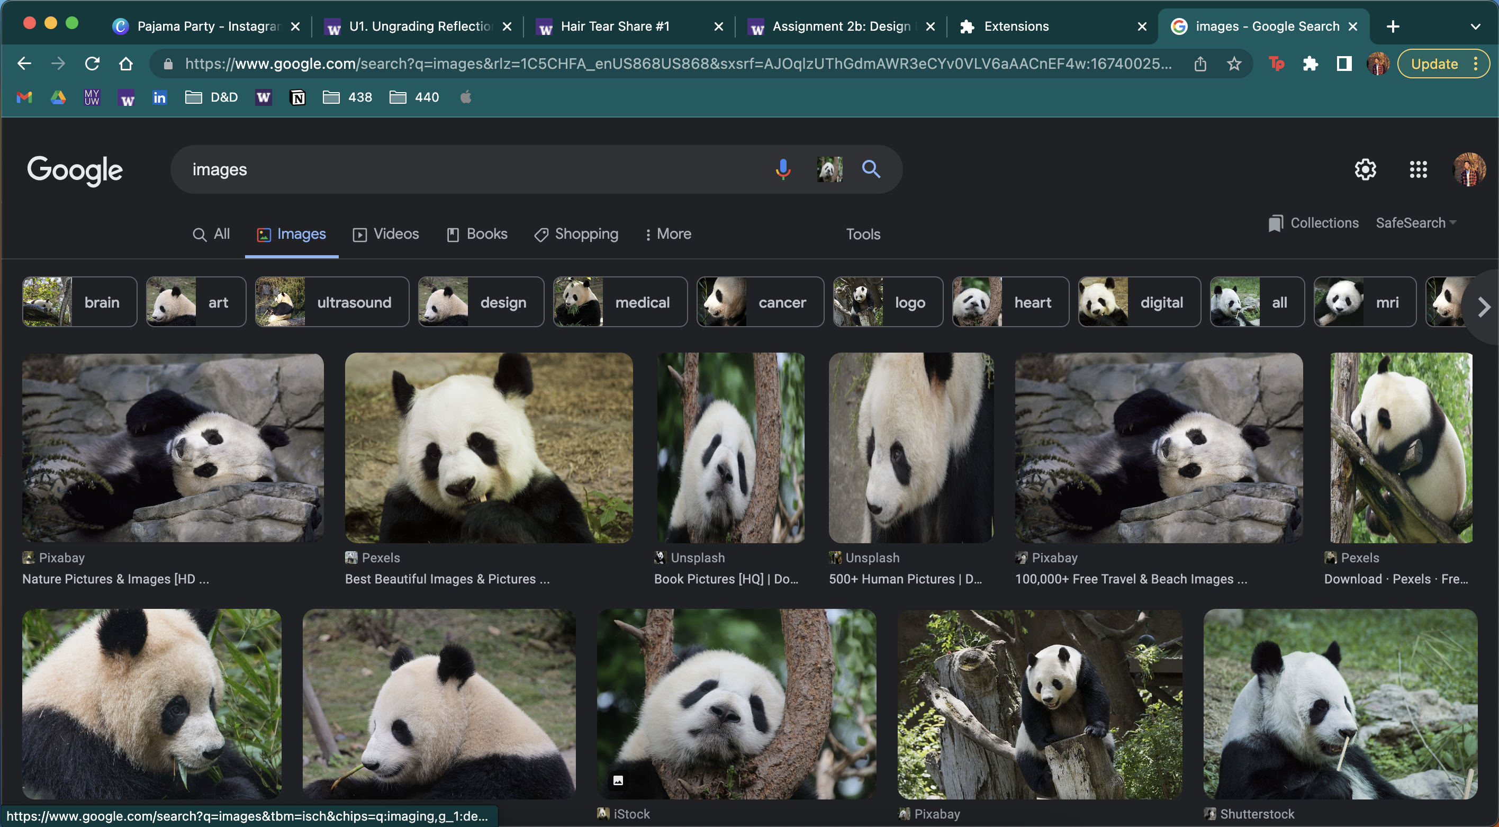This screenshot has width=1499, height=827.
Task: Open the Apple bookmark icon
Action: point(466,97)
